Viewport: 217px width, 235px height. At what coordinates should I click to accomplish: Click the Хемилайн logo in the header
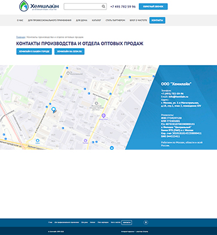[x=39, y=6]
